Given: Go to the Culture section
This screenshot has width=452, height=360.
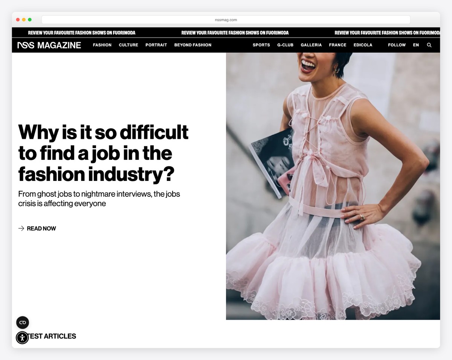Looking at the screenshot, I should click(128, 45).
